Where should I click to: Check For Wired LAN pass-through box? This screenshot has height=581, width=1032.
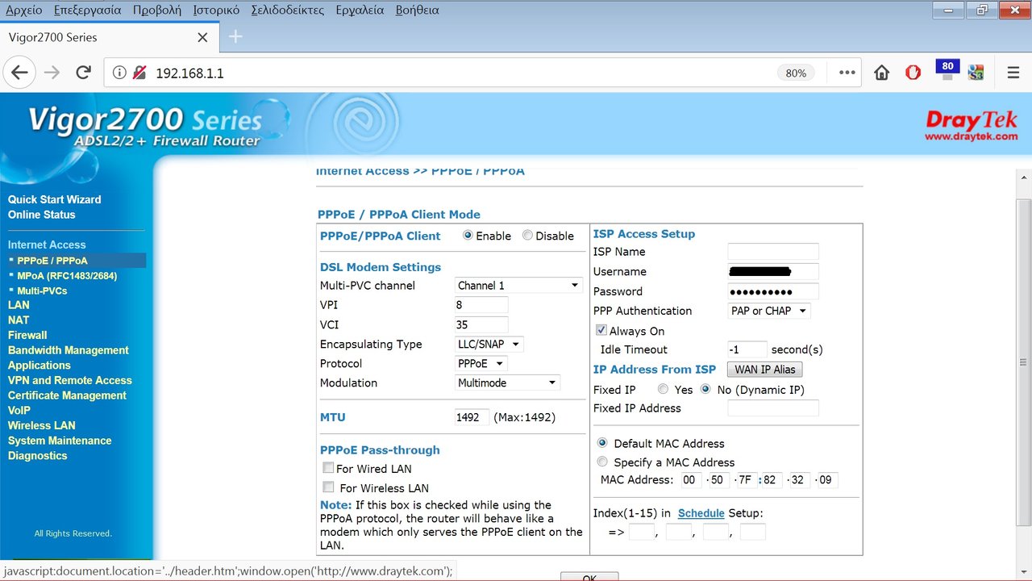328,468
